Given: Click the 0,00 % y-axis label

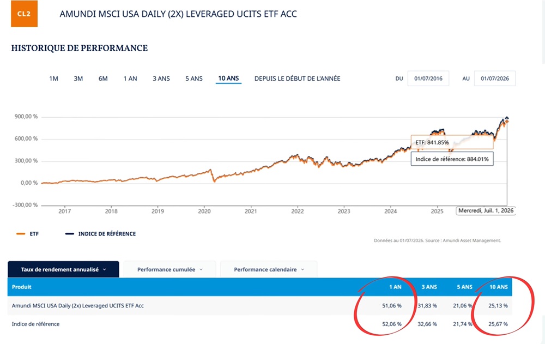Looking at the screenshot, I should coord(29,183).
